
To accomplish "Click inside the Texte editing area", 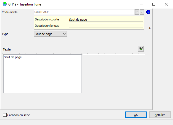I will coord(43,74).
